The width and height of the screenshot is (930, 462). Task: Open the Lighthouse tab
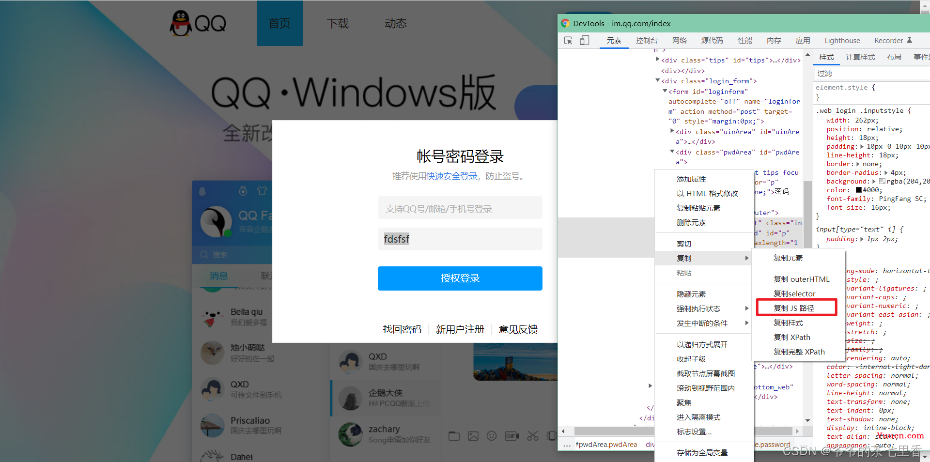(x=842, y=41)
